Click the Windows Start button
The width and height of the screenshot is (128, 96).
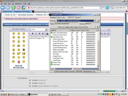(x=4, y=94)
